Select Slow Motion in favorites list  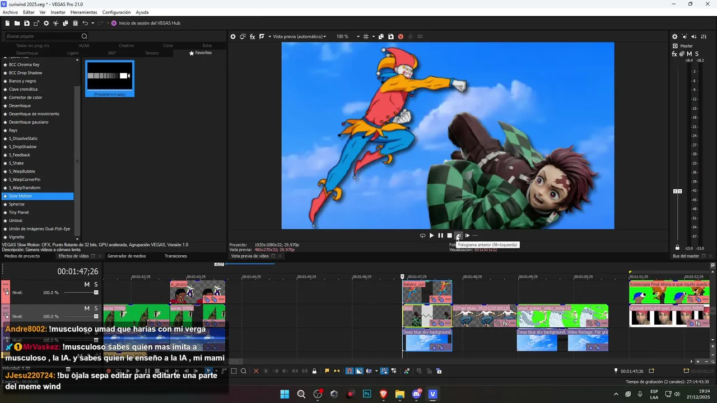point(37,196)
